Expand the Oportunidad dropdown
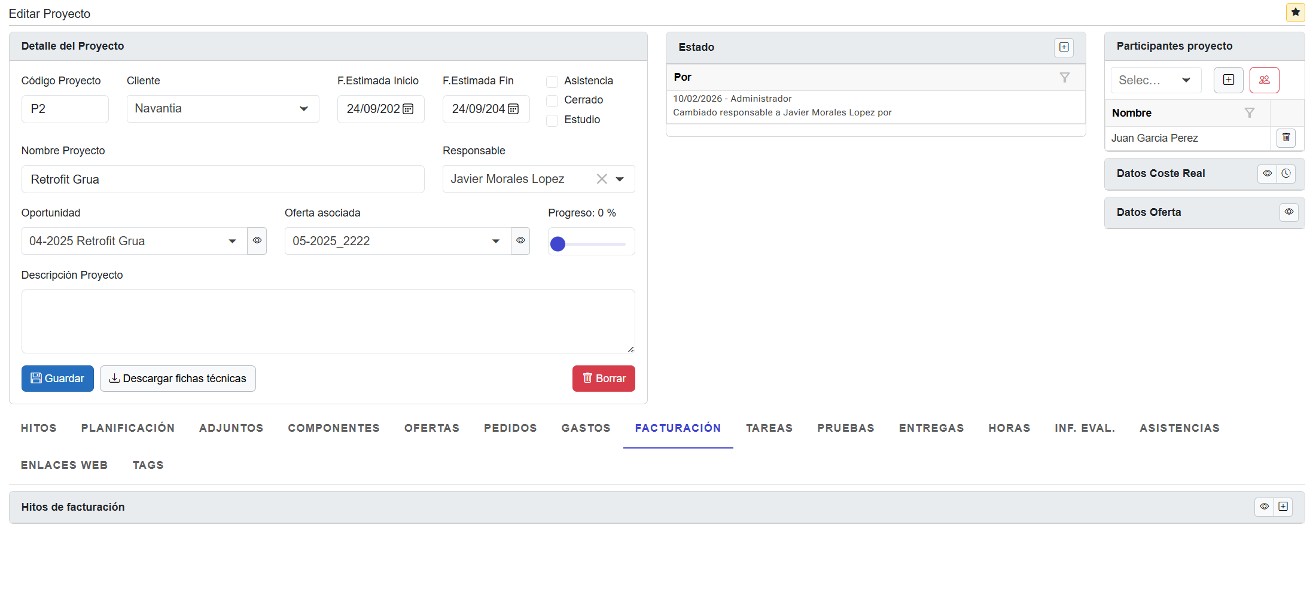Image resolution: width=1316 pixels, height=607 pixels. coord(232,241)
